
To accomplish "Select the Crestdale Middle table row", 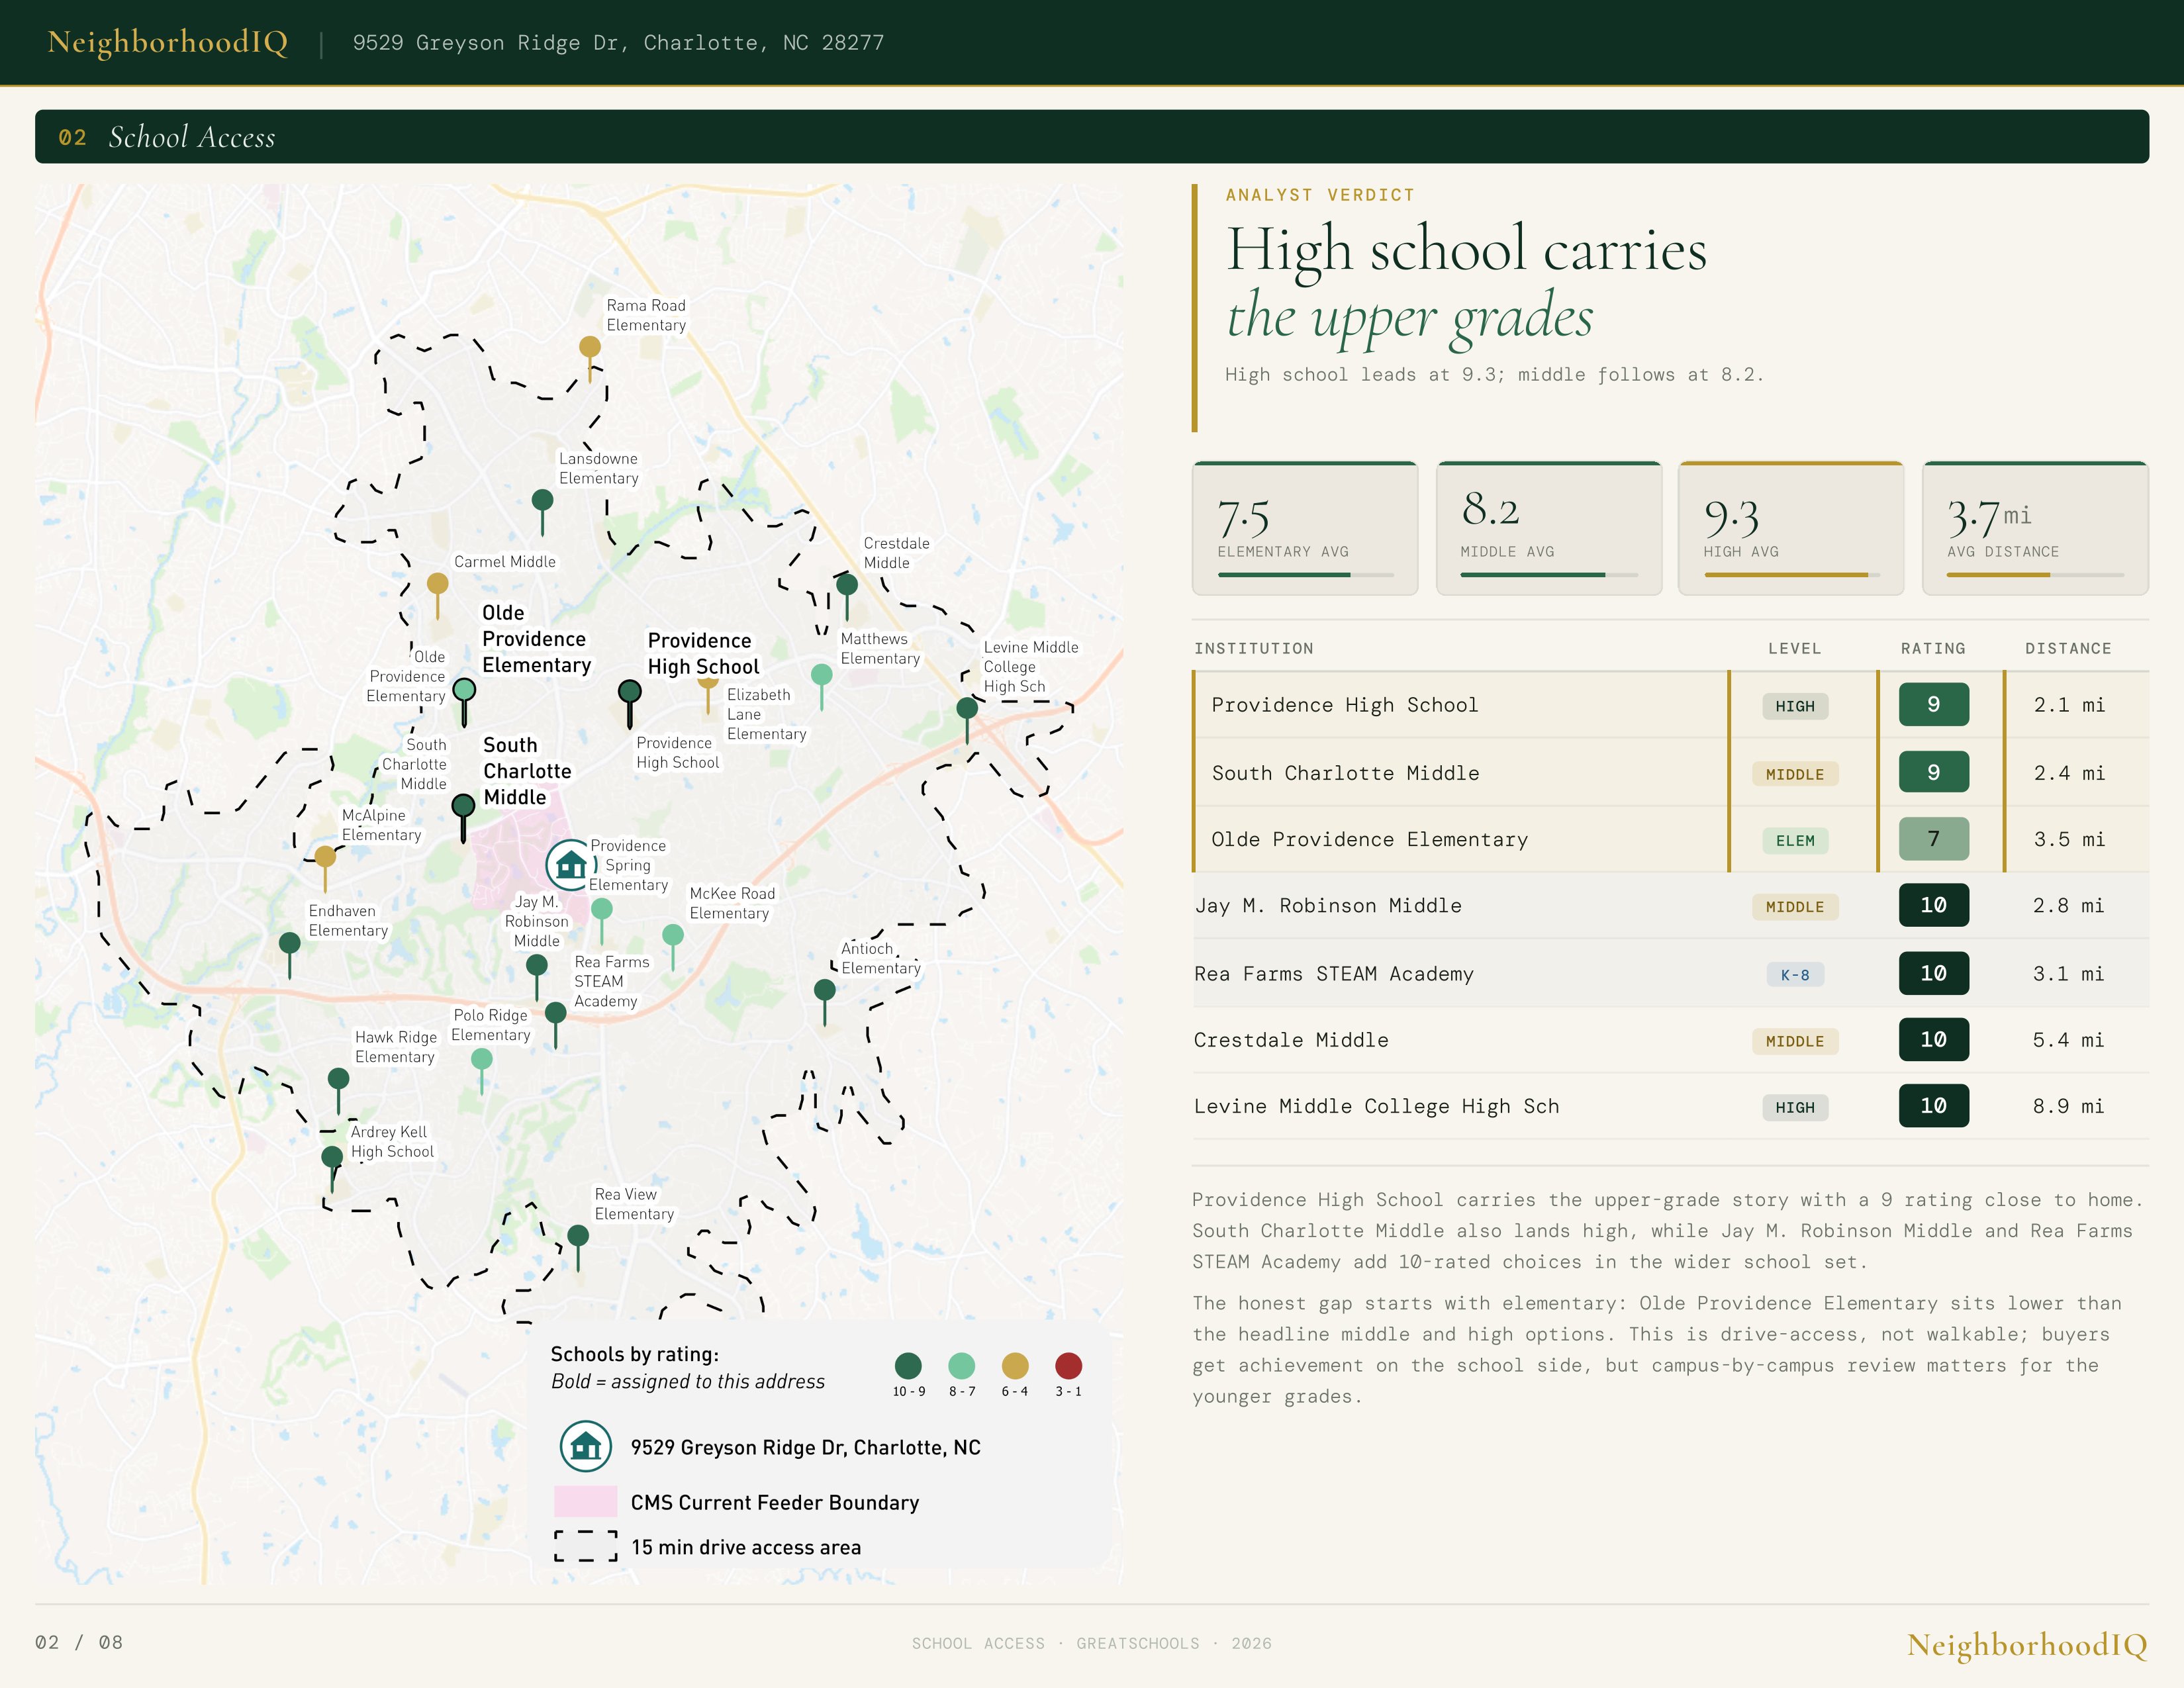I will 1670,1040.
